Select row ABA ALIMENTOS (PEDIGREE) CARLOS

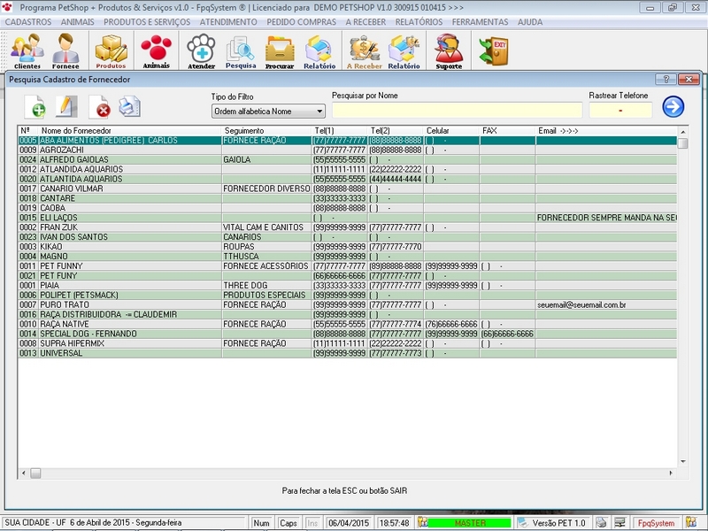point(347,141)
